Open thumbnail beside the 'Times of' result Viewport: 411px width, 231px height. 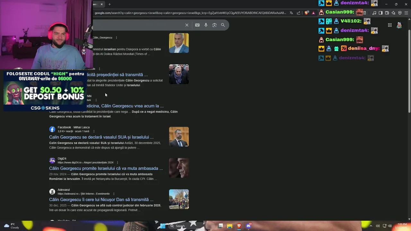(x=179, y=43)
